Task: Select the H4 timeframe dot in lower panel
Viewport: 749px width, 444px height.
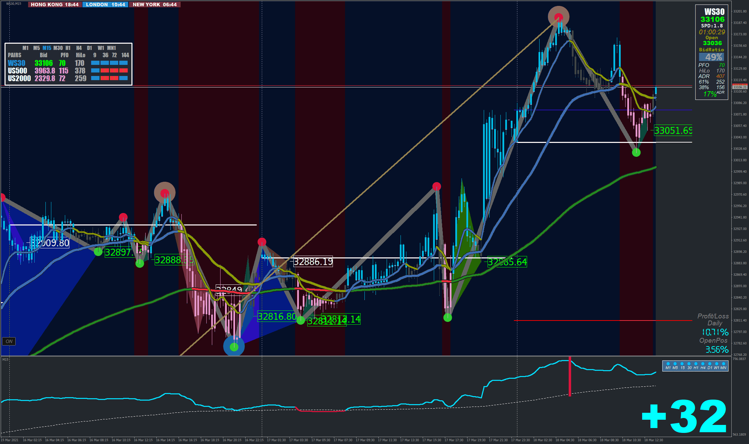Action: click(703, 364)
